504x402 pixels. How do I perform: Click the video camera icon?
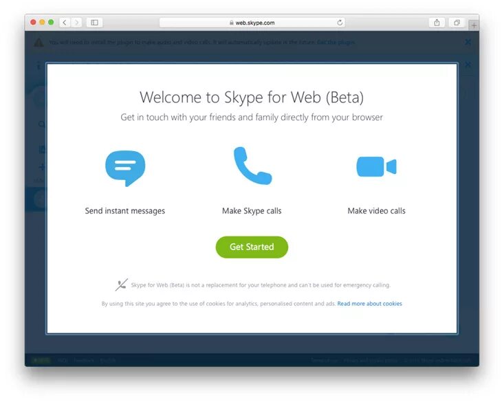tap(376, 166)
